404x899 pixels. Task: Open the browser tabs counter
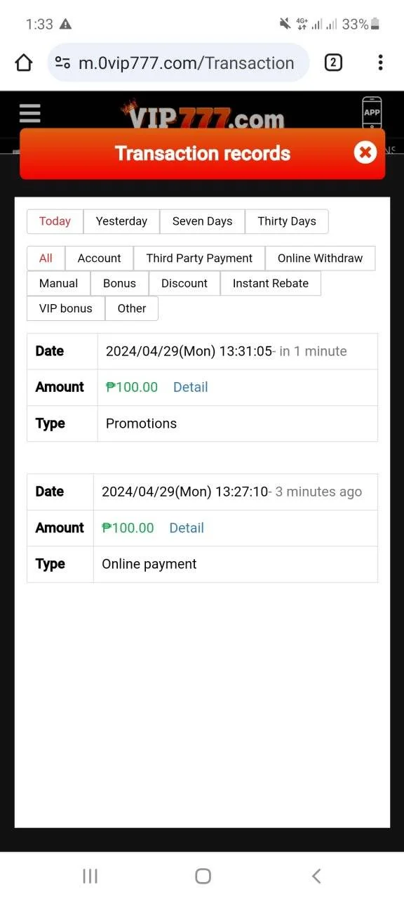pyautogui.click(x=333, y=63)
